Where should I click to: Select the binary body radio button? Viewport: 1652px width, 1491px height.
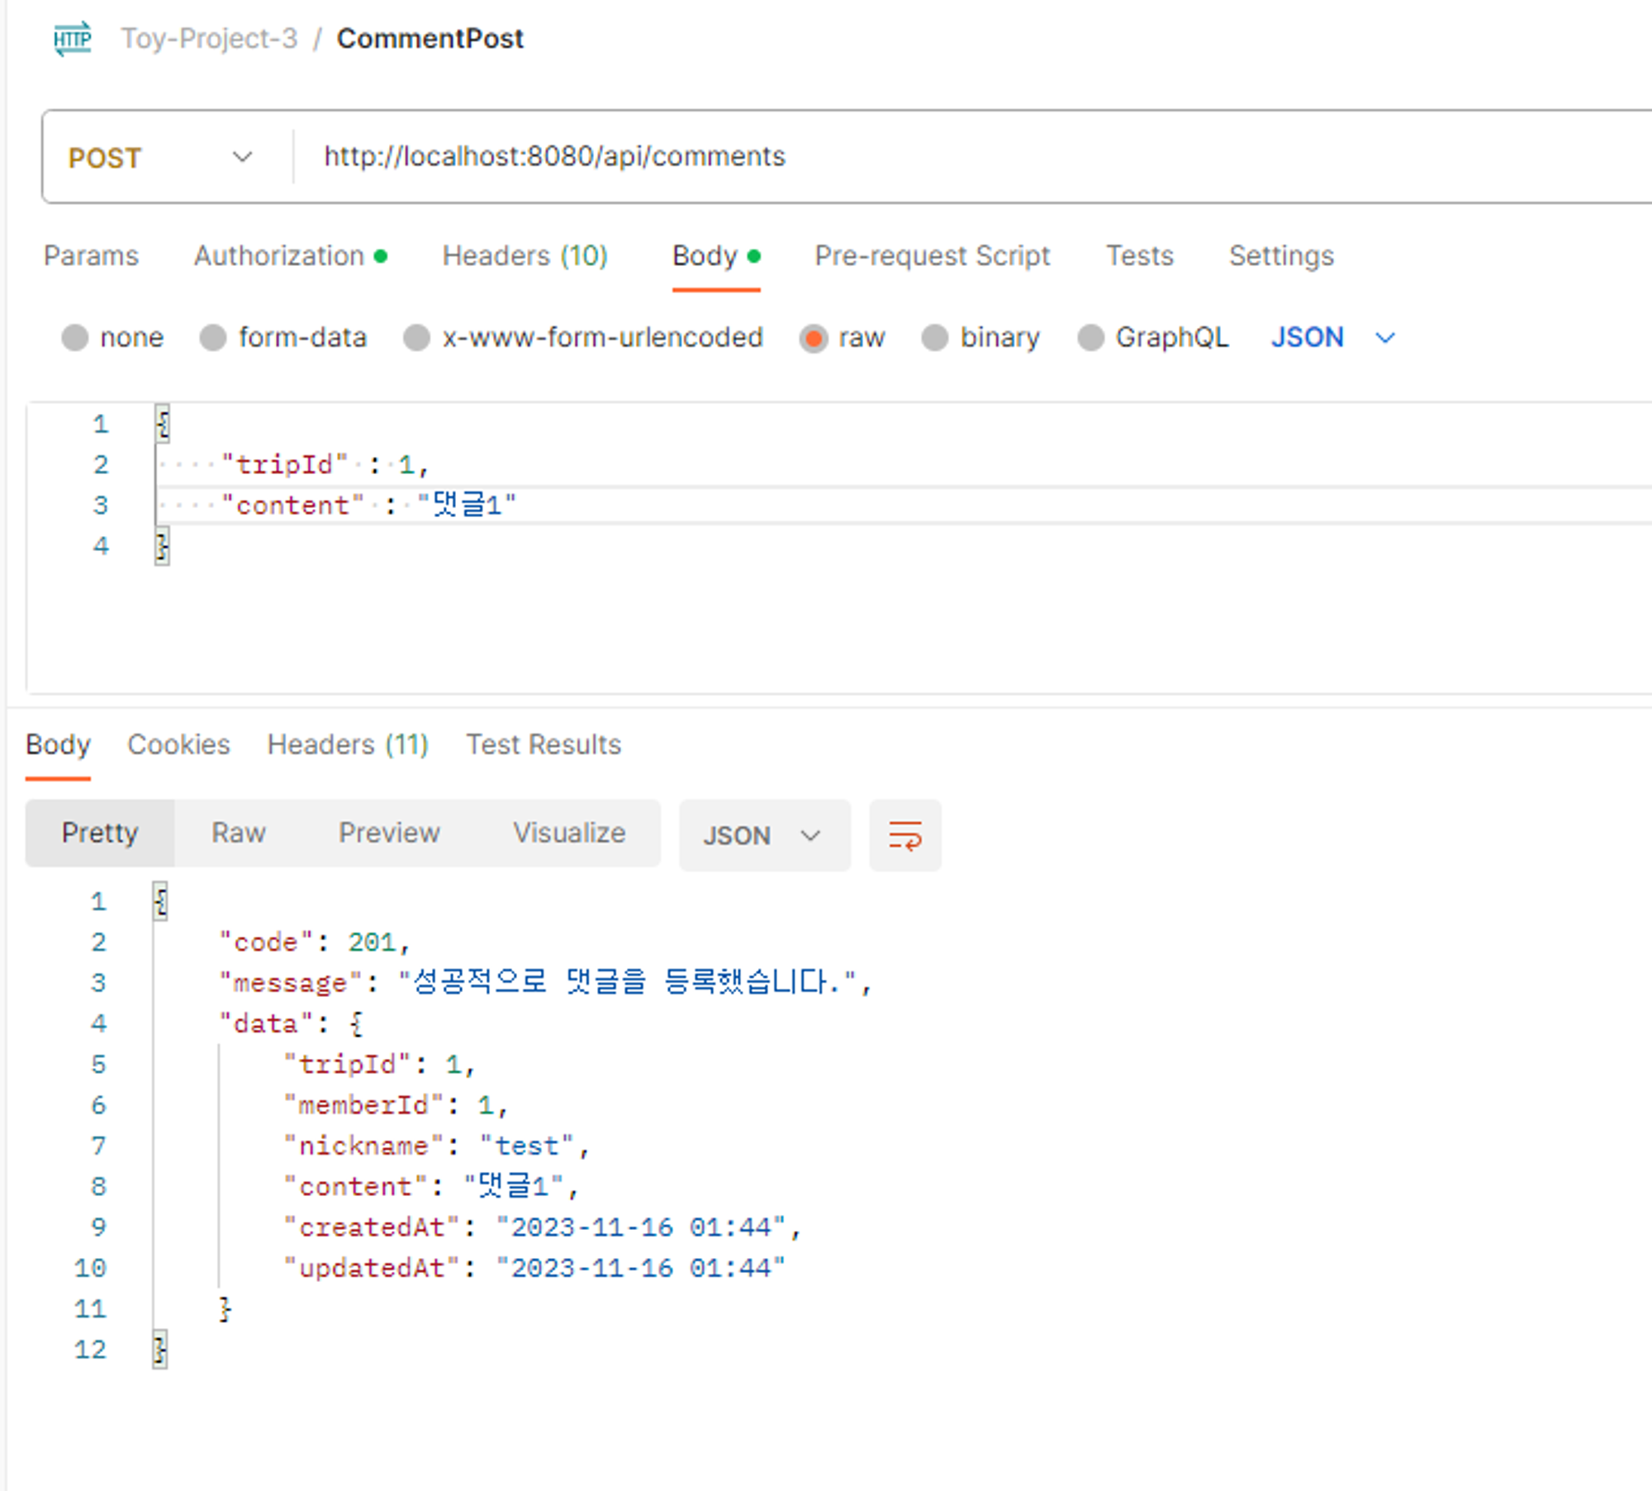[935, 338]
